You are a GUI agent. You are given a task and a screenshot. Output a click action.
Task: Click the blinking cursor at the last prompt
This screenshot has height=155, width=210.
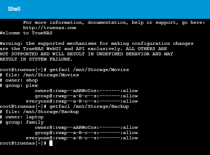pos(51,143)
